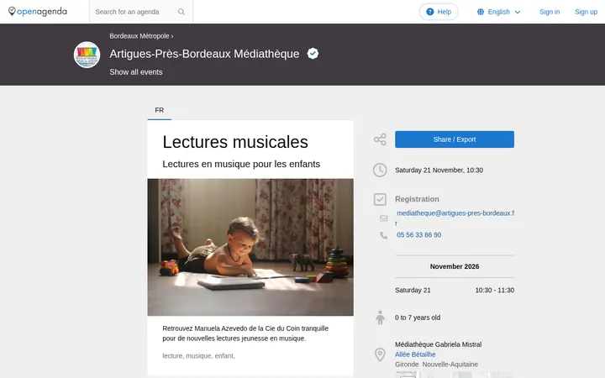Click the Registration label
This screenshot has height=378, width=605.
(x=417, y=199)
